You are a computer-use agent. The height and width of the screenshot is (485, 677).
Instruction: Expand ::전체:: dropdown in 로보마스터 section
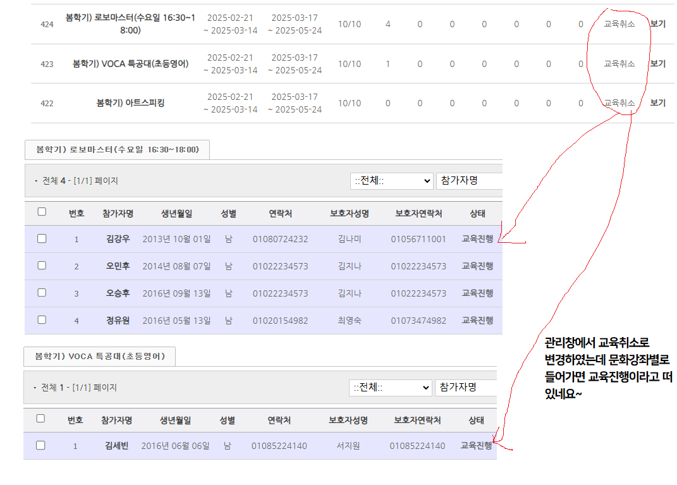point(391,181)
